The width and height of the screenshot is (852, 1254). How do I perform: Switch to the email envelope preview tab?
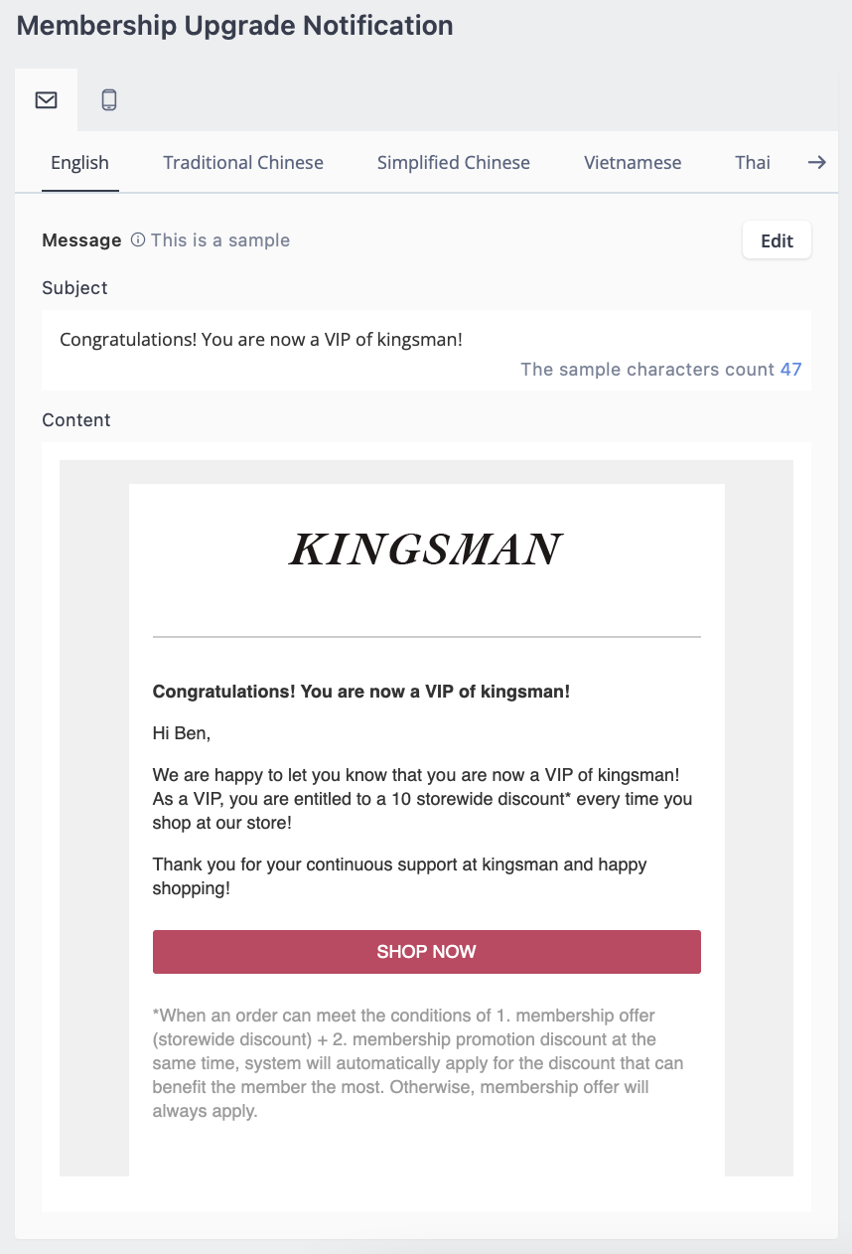point(46,100)
